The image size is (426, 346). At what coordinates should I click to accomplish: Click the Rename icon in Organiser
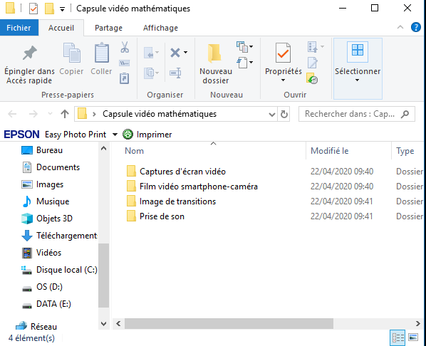coord(175,73)
